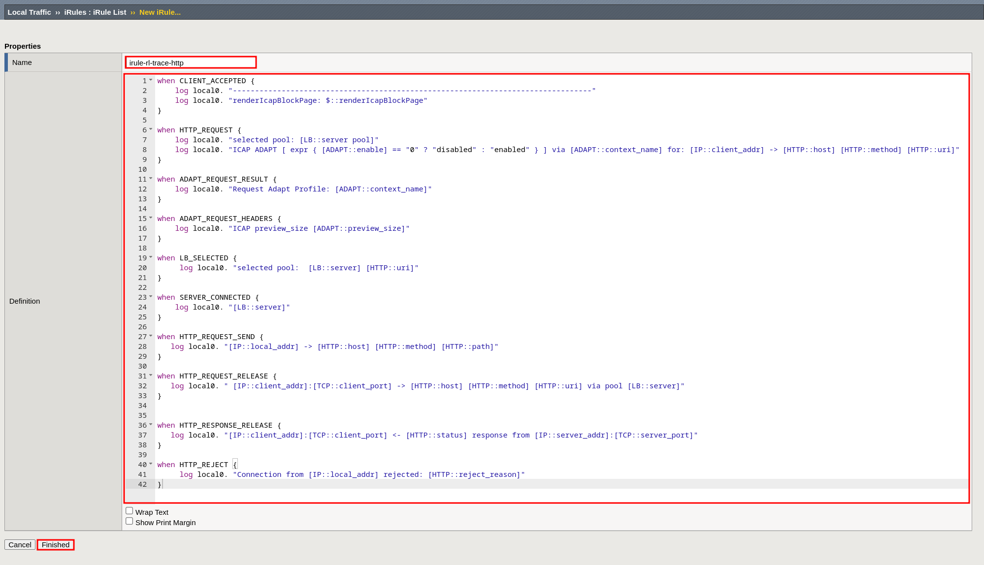Click the New iRule breadcrumb item
984x565 pixels.
point(160,12)
